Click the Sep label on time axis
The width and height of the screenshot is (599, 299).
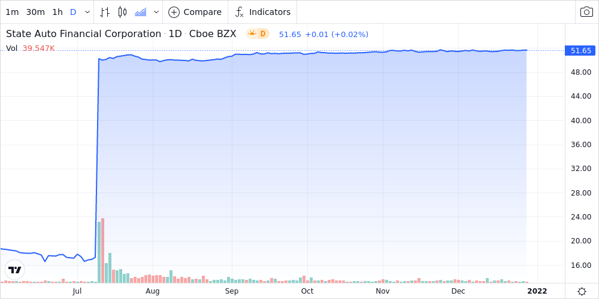click(x=231, y=291)
